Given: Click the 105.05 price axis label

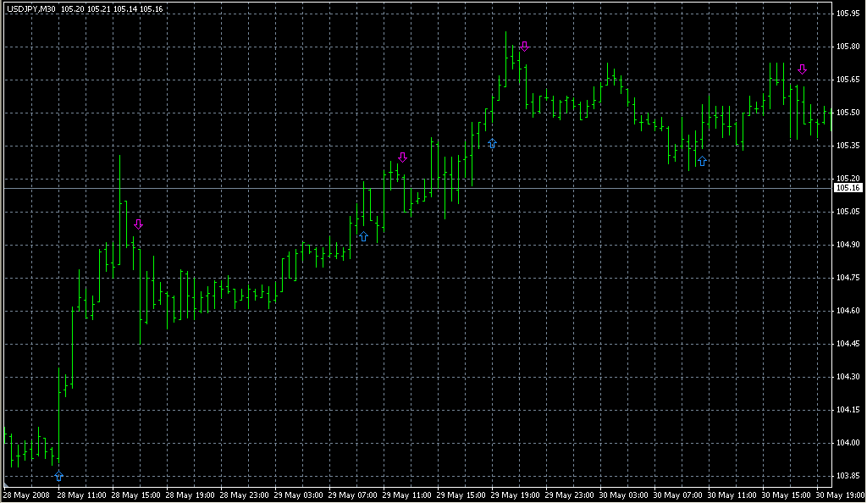Looking at the screenshot, I should (848, 212).
